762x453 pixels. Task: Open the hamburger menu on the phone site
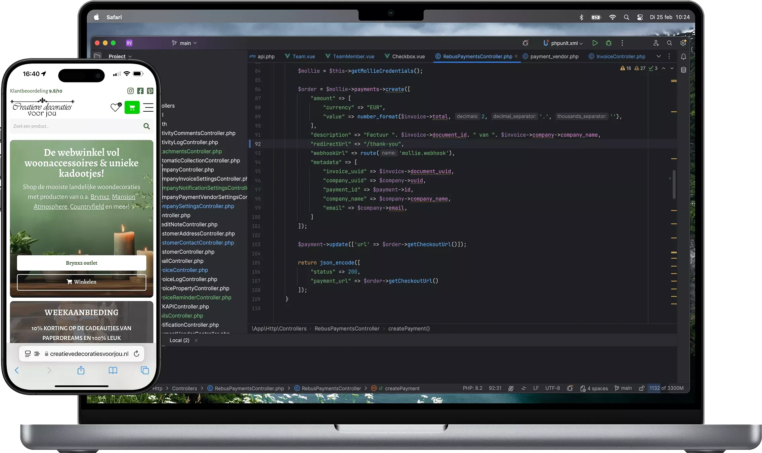pos(148,107)
